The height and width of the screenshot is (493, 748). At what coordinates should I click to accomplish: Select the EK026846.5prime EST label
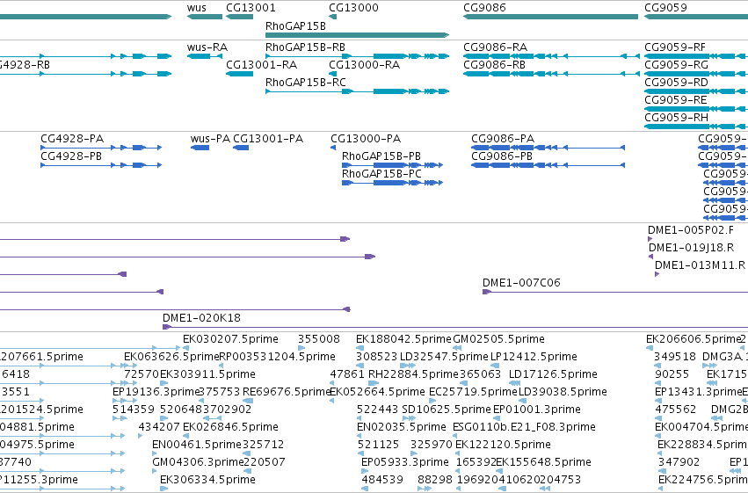(x=230, y=427)
